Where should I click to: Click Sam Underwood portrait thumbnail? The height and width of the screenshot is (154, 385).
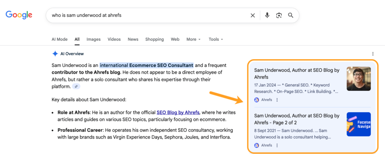(359, 79)
